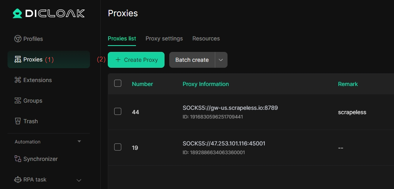The width and height of the screenshot is (394, 189).
Task: Collapse the Automation section triangle
Action: (79, 141)
